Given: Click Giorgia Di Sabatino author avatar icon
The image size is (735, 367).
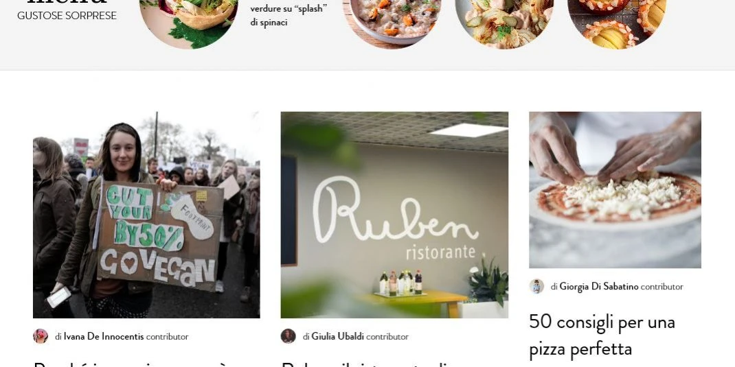Looking at the screenshot, I should tap(536, 286).
